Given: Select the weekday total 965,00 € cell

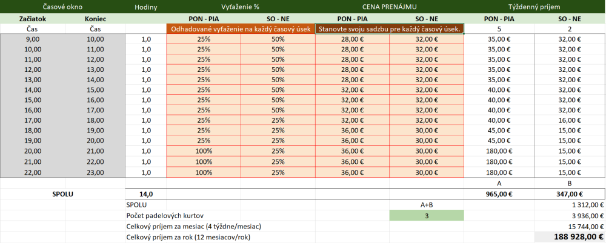Looking at the screenshot, I should click(x=499, y=194).
